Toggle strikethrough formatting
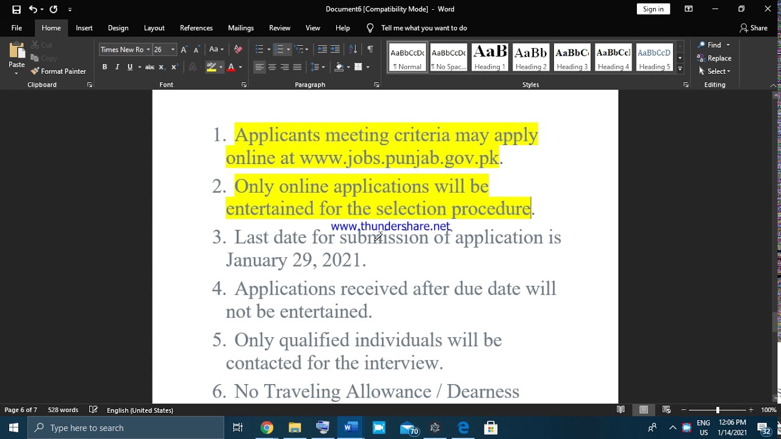 (x=149, y=67)
